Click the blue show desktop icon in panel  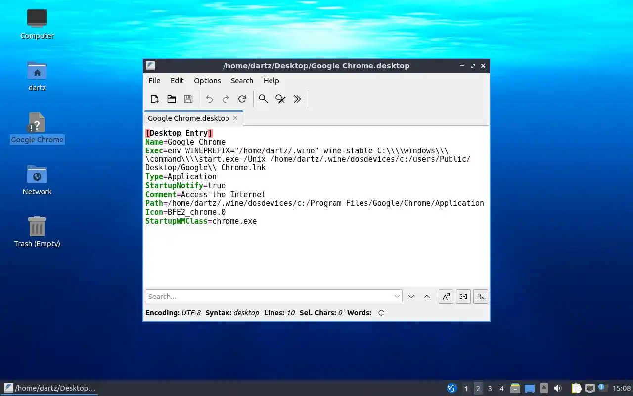click(530, 388)
